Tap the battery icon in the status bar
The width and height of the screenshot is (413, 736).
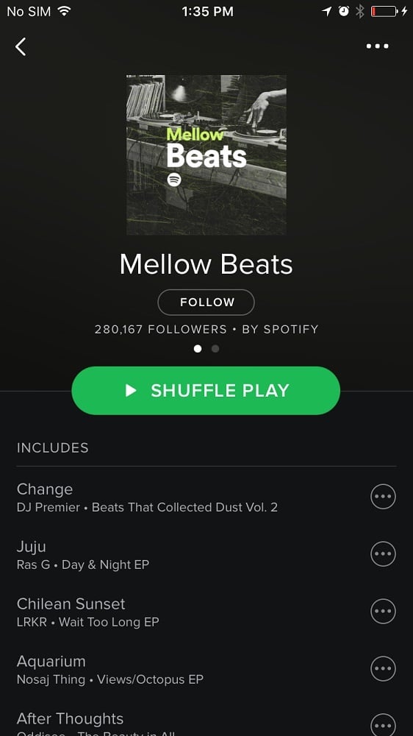(x=384, y=11)
